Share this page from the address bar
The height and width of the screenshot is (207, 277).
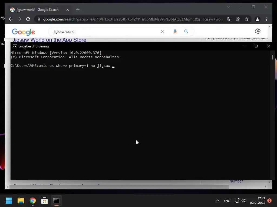(238, 19)
